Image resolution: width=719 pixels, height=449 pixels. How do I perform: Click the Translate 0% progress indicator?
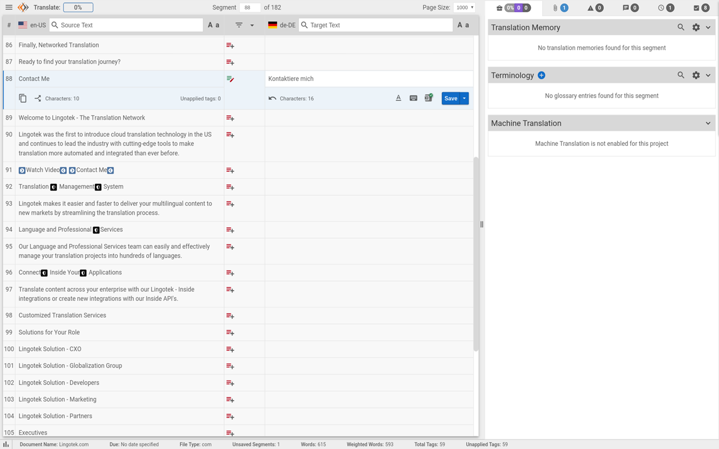coord(78,7)
